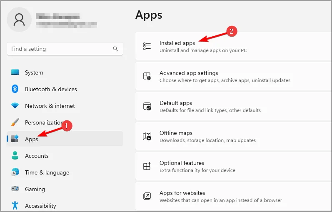
Task: Click the Accounts person icon
Action: tap(15, 155)
